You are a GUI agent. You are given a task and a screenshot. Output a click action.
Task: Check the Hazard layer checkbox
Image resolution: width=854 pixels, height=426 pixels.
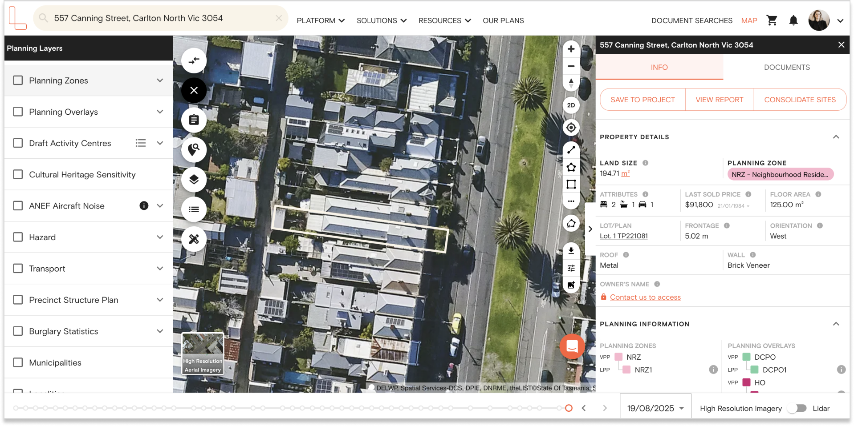18,237
